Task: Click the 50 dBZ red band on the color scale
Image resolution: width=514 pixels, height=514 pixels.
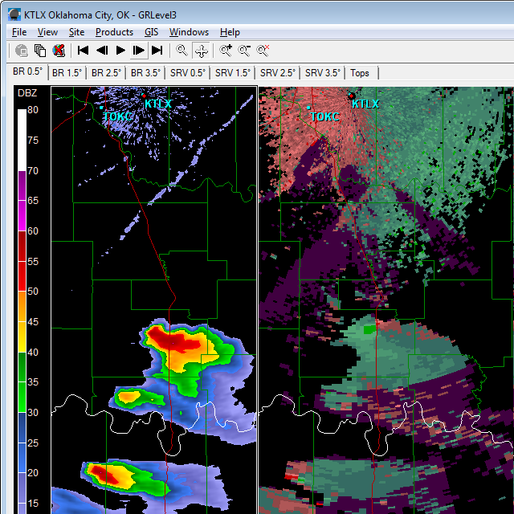Action: 22,276
